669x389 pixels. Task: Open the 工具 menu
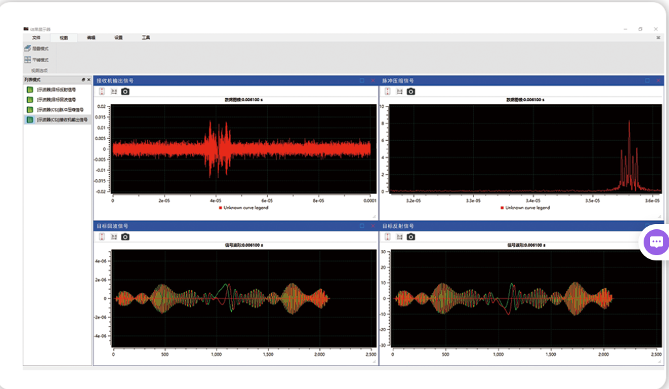[x=146, y=38]
